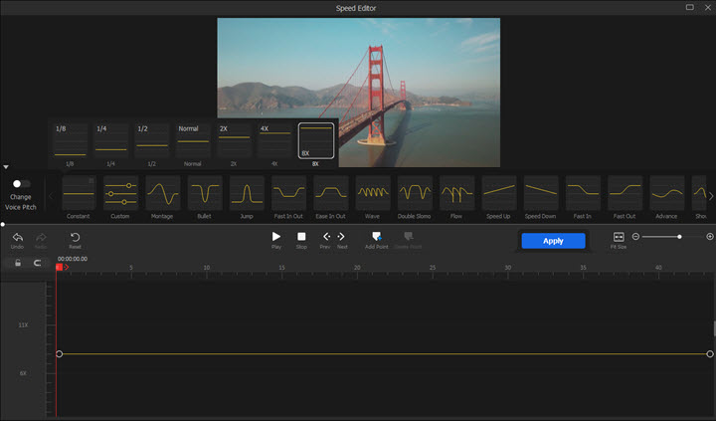Click the Reset icon
The image size is (716, 421).
point(75,238)
